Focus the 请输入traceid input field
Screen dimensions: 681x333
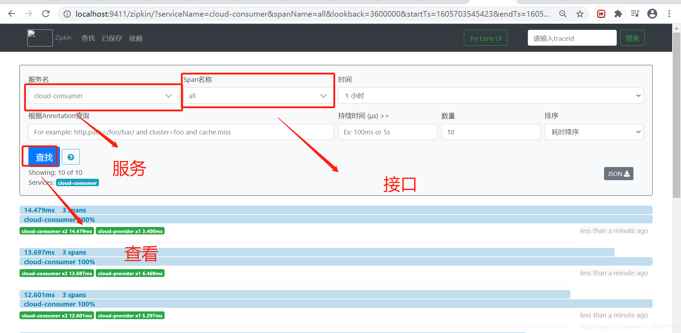572,38
